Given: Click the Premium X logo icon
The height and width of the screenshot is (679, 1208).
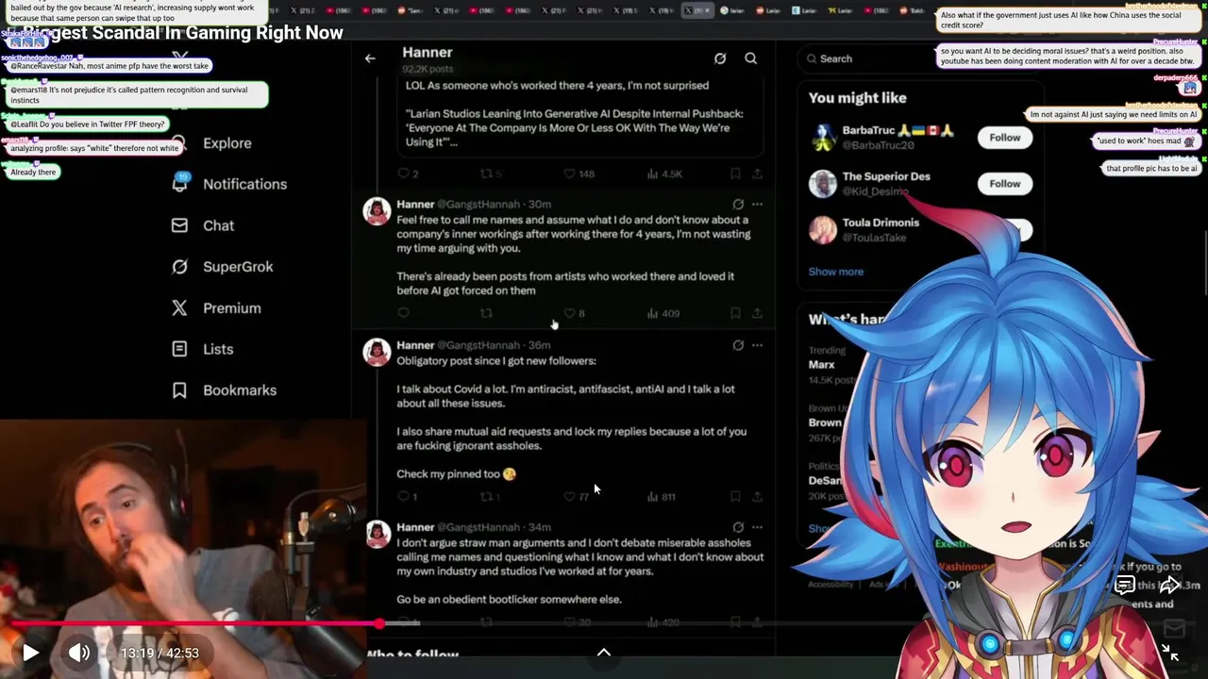Looking at the screenshot, I should 179,308.
